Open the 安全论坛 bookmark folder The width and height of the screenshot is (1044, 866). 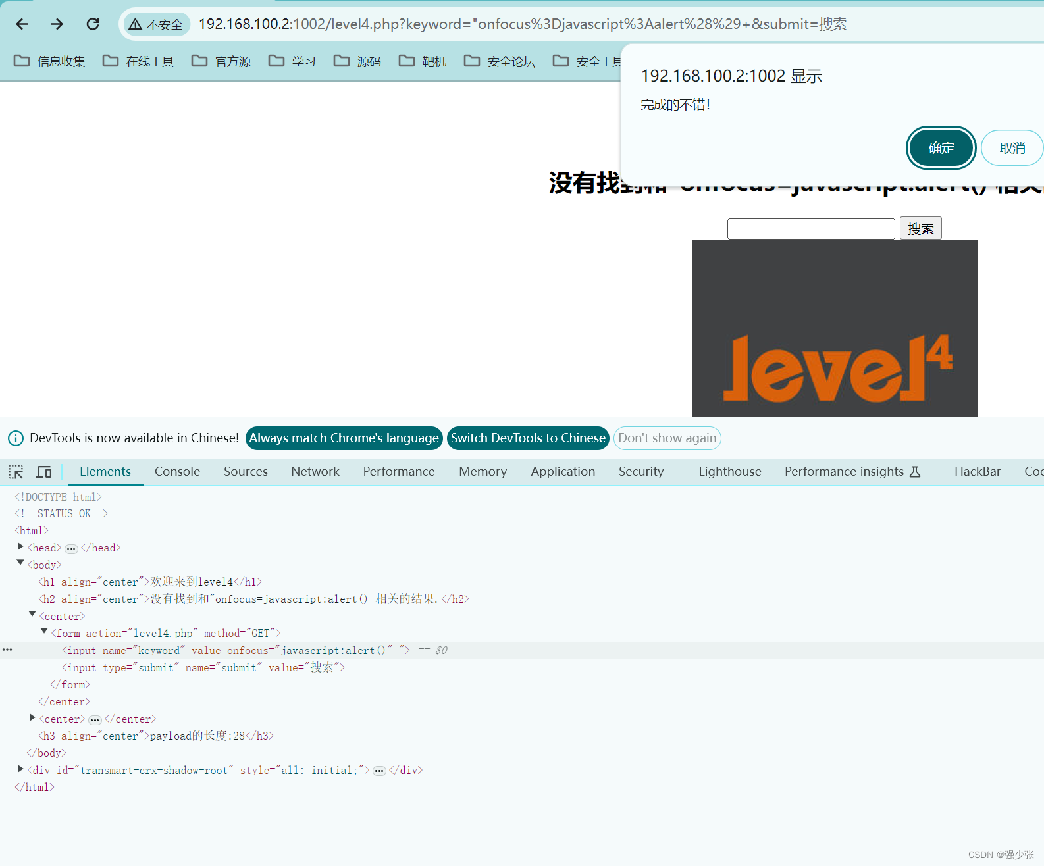500,61
